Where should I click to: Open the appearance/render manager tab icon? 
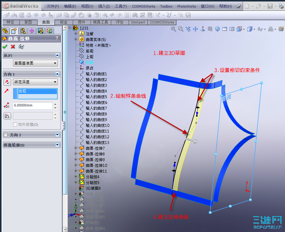tap(41, 31)
